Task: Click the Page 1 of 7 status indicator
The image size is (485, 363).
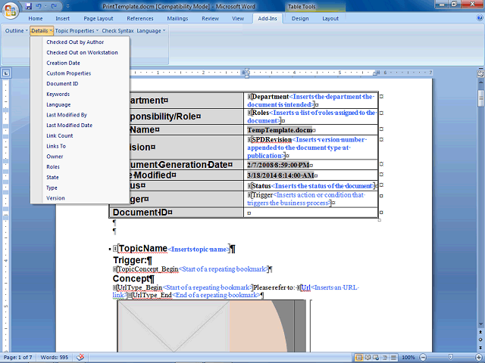Action: click(18, 358)
